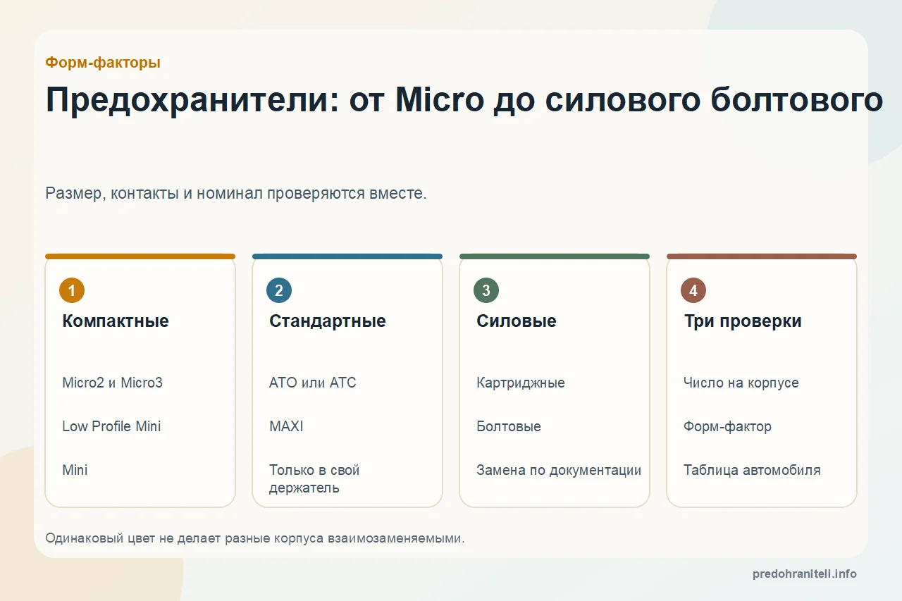The height and width of the screenshot is (601, 902).
Task: Click the Micro2 и Micro3 item
Action: [x=113, y=383]
